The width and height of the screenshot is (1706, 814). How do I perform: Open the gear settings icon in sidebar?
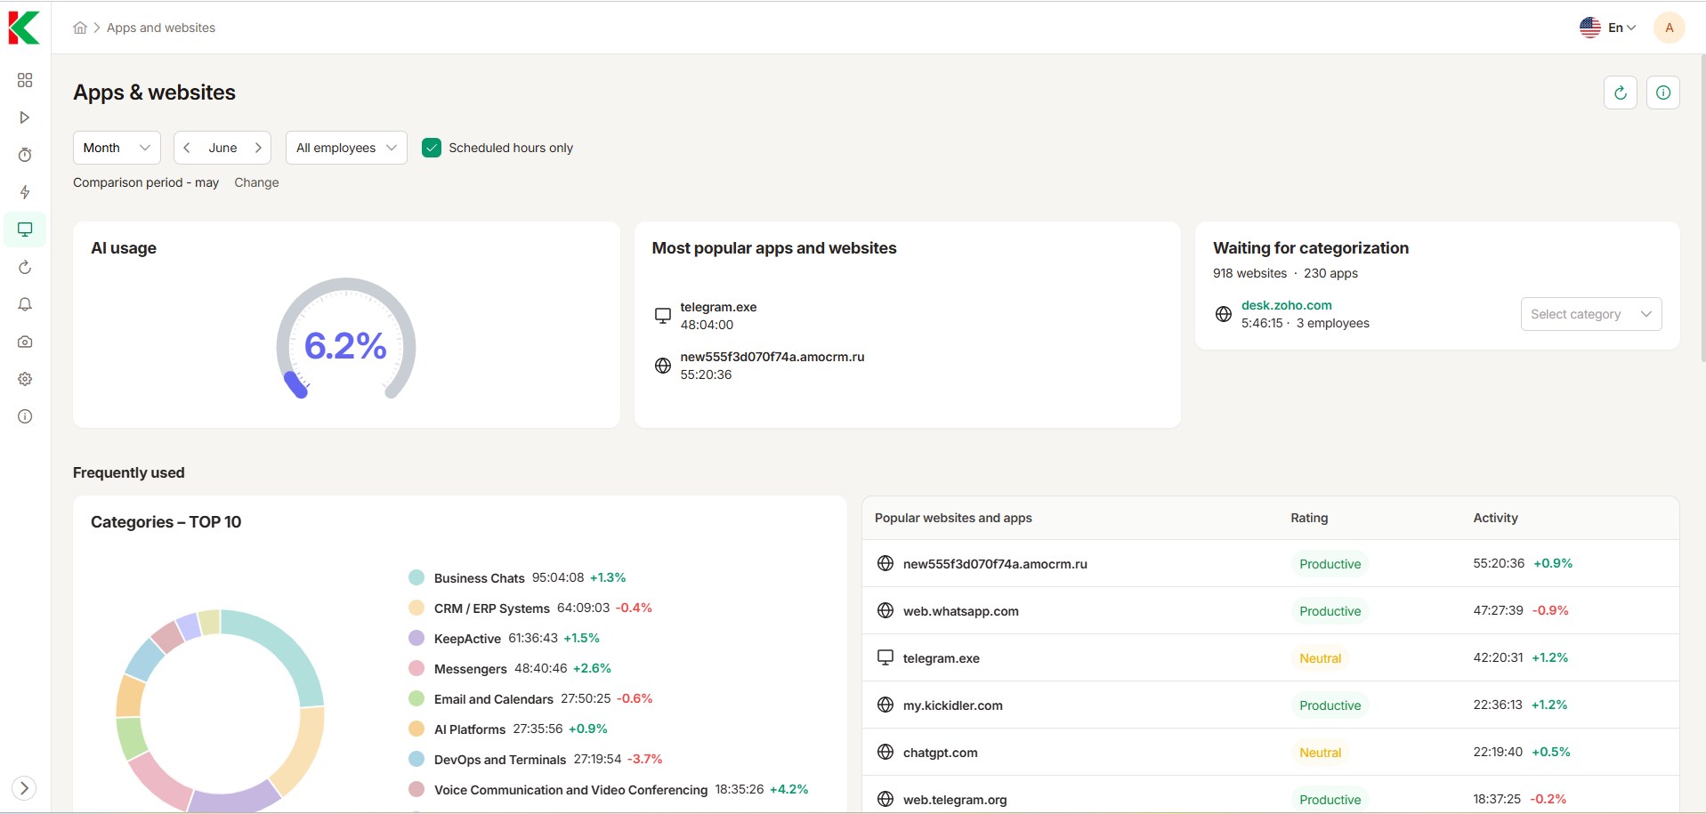[x=25, y=379]
